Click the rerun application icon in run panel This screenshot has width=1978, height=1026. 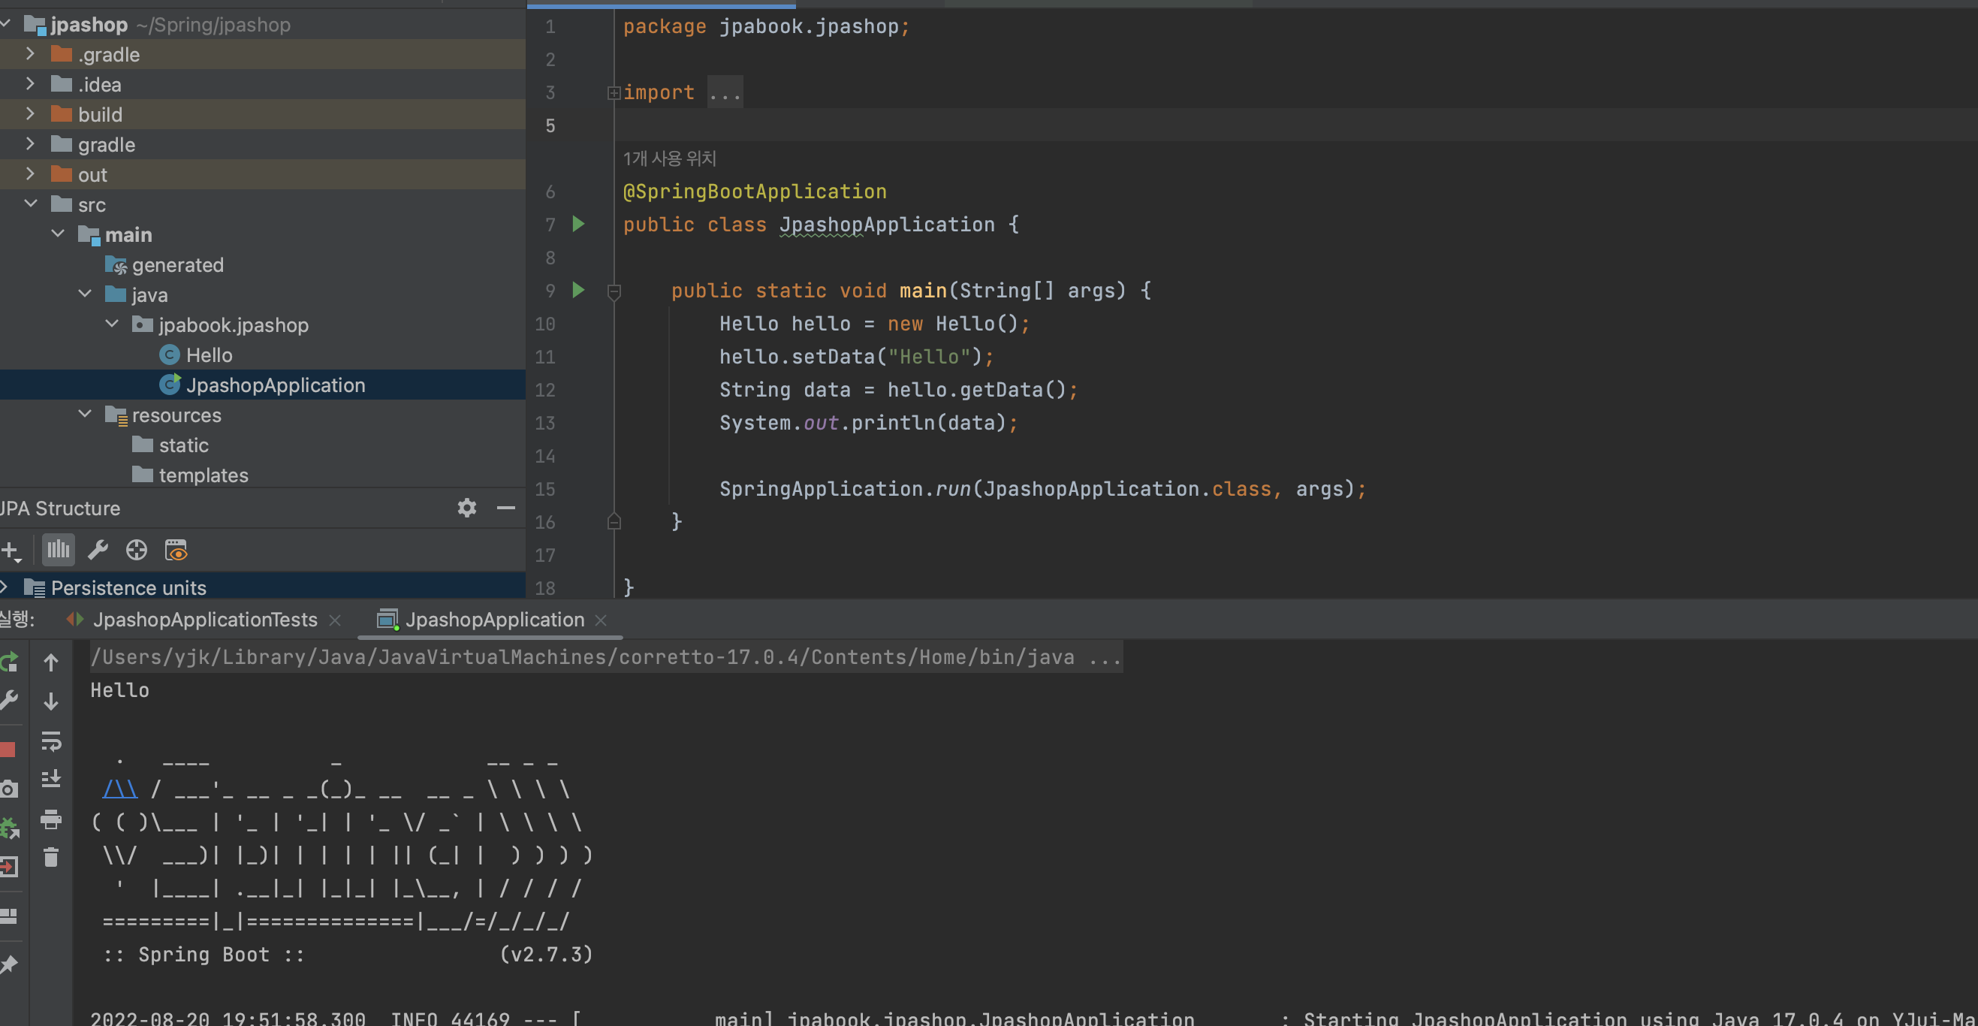9,662
